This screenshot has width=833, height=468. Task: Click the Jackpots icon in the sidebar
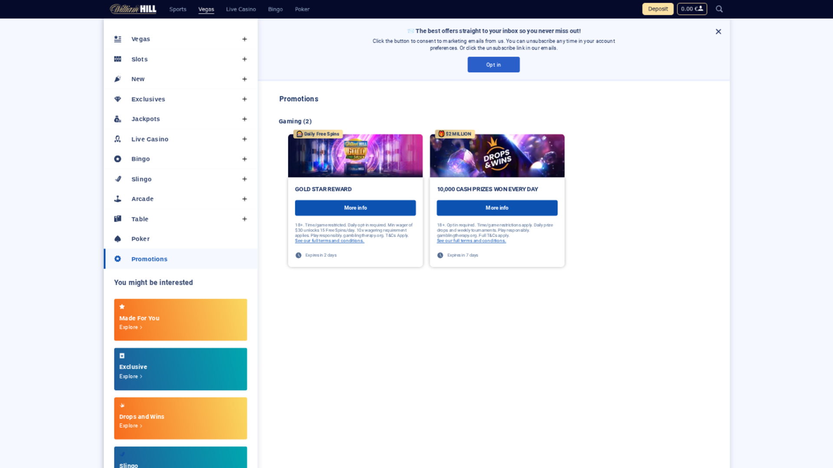point(117,119)
